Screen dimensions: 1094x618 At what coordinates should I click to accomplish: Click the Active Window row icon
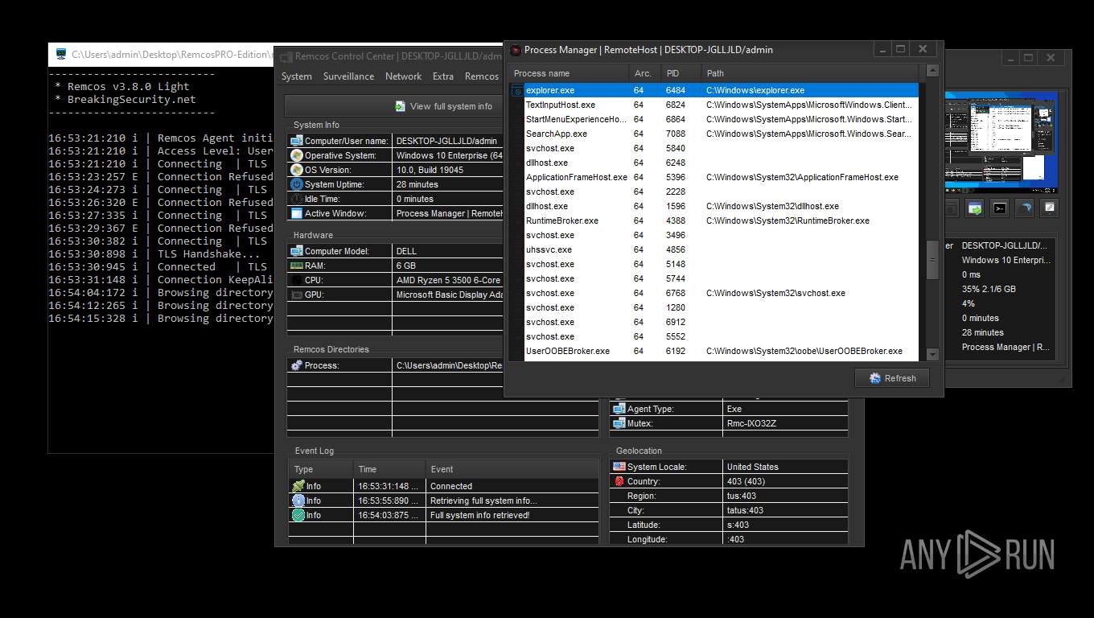click(x=297, y=213)
